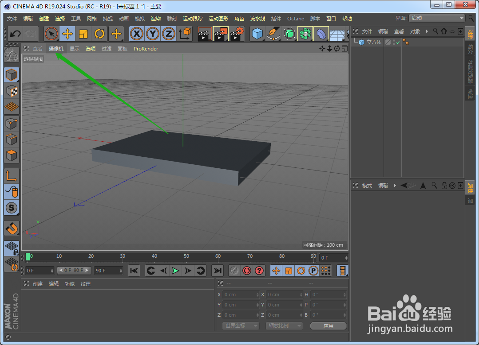
Task: Open the Octane menu
Action: coord(295,19)
